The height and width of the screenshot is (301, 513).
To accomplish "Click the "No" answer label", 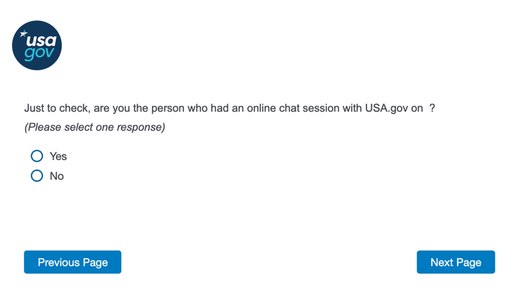I will point(57,176).
